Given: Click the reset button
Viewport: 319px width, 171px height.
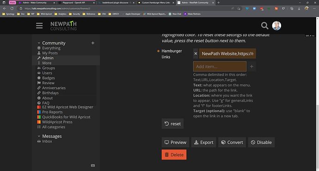Looking at the screenshot, I should point(172,123).
